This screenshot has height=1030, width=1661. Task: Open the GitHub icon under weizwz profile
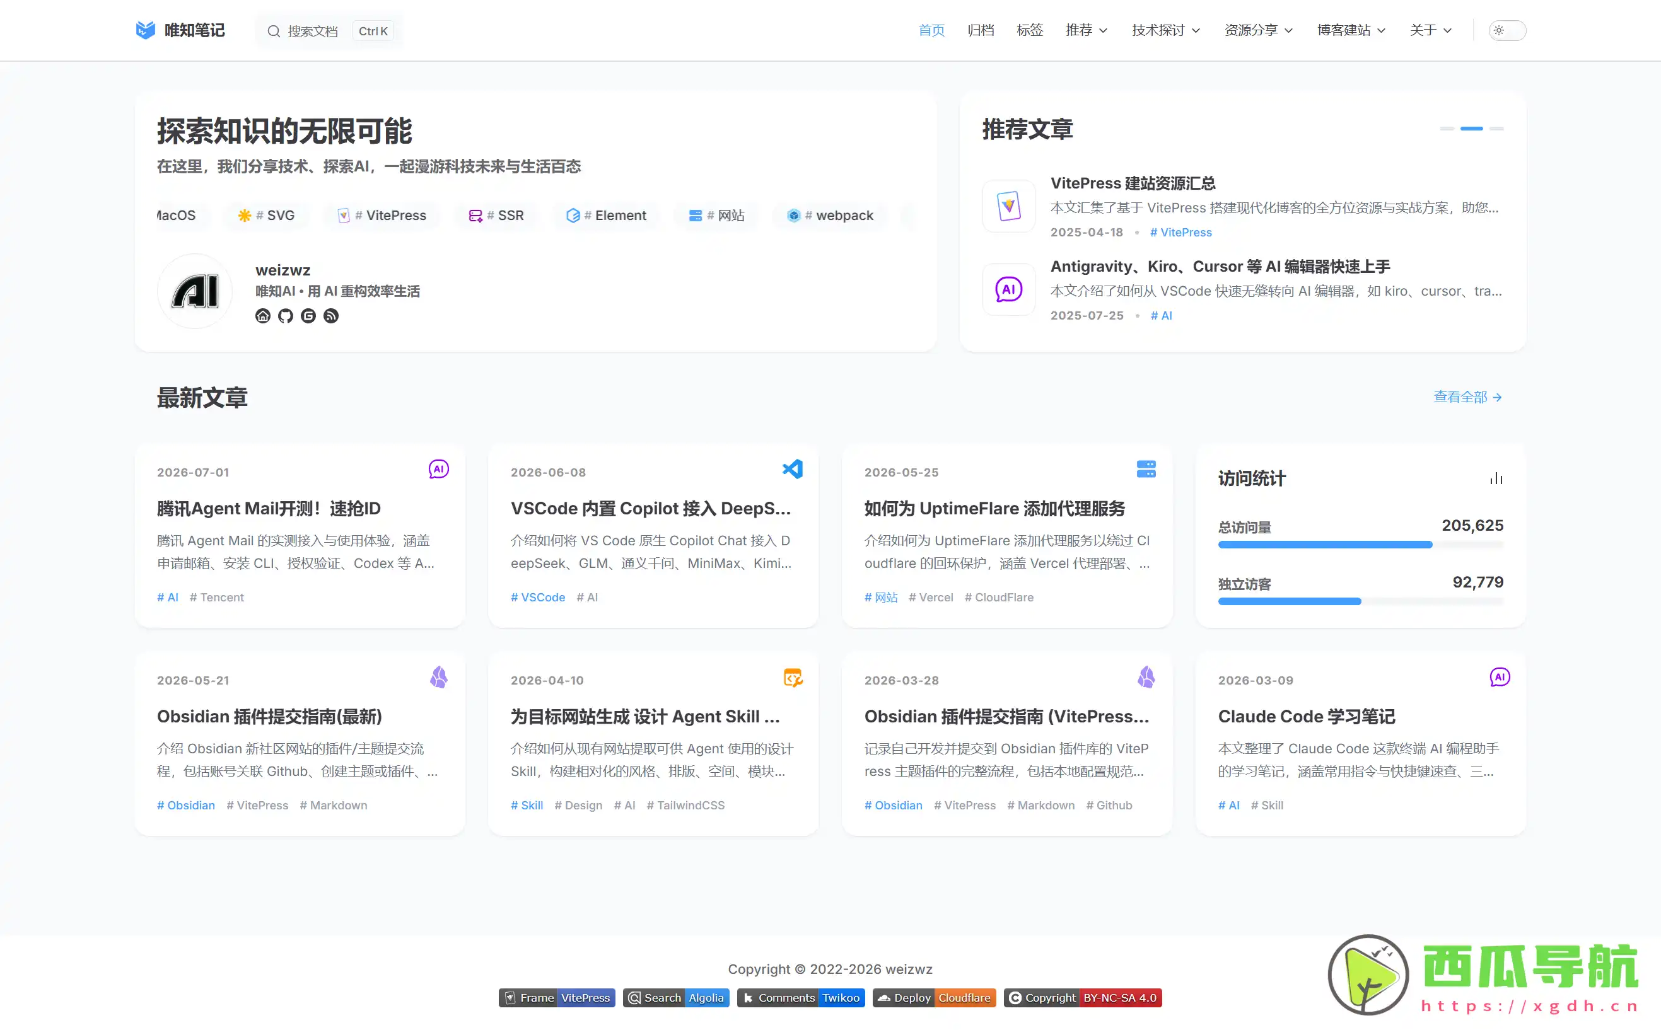tap(286, 315)
